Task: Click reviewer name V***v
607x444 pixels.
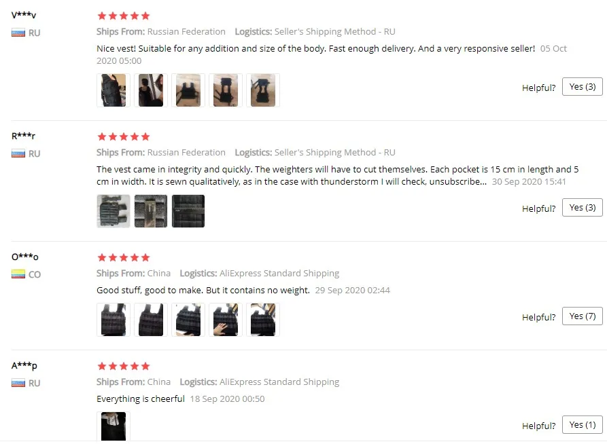Action: click(x=24, y=15)
